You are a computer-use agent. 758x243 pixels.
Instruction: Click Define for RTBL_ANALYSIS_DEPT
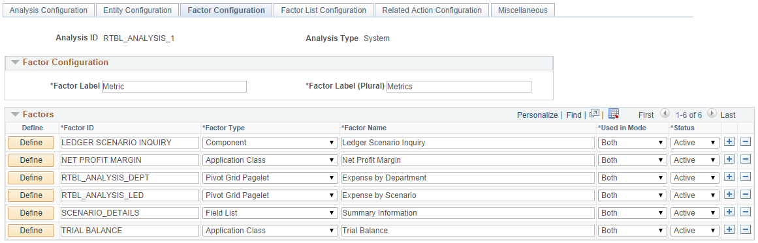click(31, 178)
